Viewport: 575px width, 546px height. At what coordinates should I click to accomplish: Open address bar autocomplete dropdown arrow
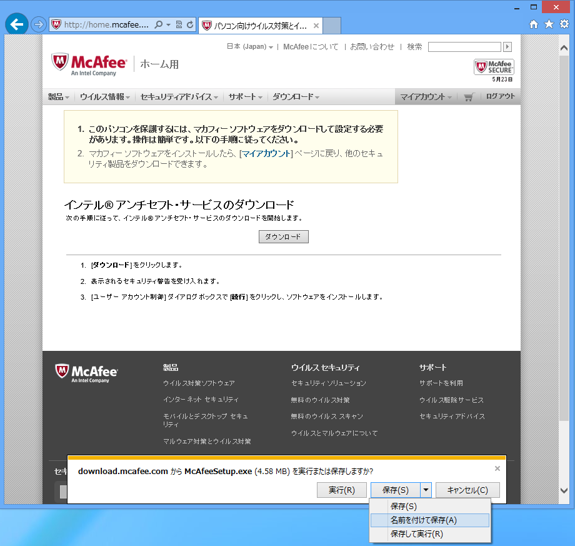[168, 24]
